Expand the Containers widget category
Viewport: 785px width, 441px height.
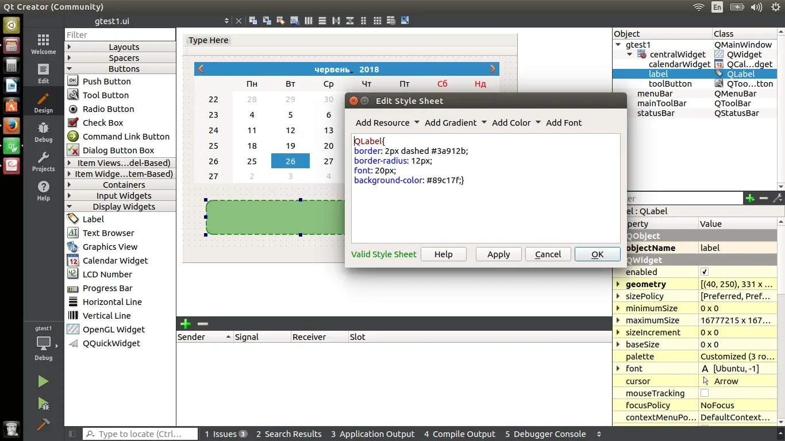coord(120,185)
